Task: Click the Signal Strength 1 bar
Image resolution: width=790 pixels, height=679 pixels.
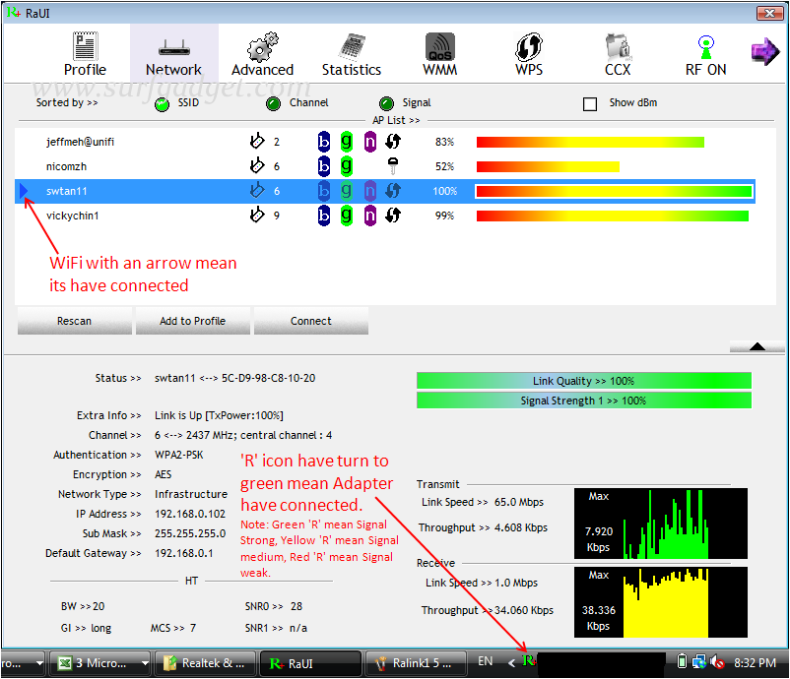Action: click(584, 401)
